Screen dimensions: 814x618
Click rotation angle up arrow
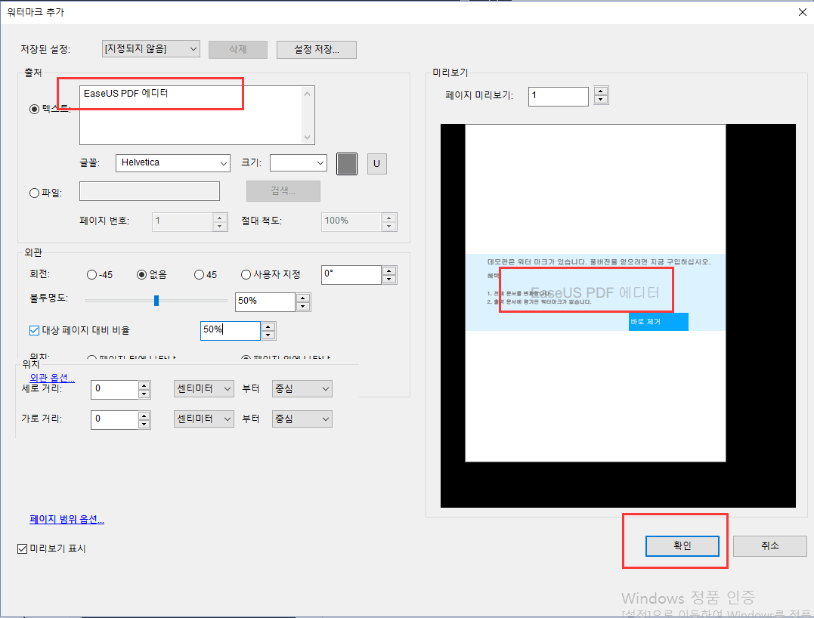point(389,270)
